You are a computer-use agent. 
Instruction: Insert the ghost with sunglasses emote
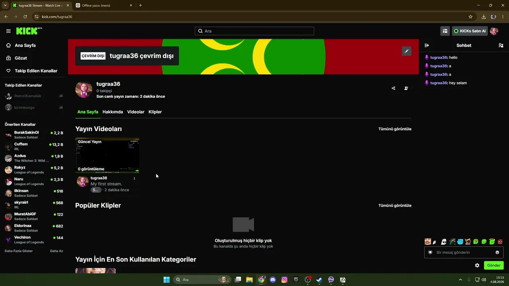[444, 242]
